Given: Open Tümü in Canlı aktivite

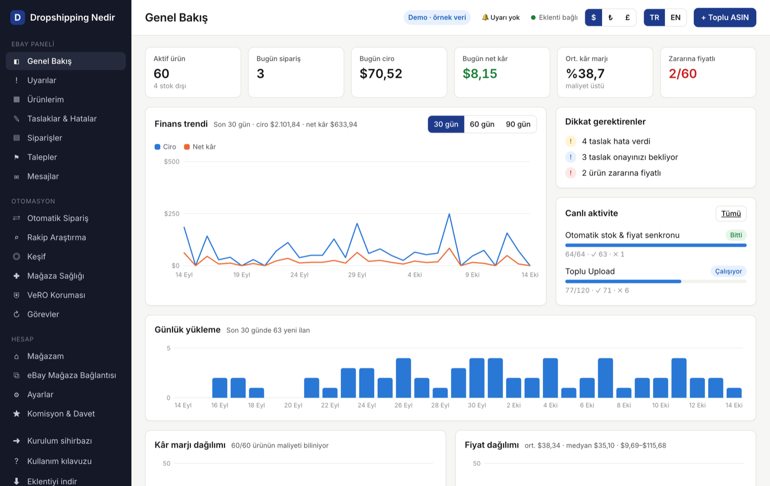Looking at the screenshot, I should 731,213.
